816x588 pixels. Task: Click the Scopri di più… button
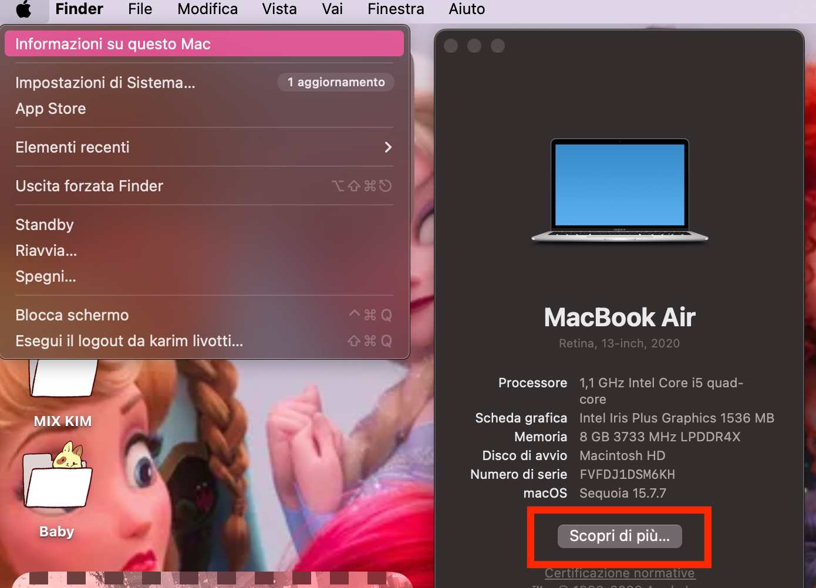(620, 536)
